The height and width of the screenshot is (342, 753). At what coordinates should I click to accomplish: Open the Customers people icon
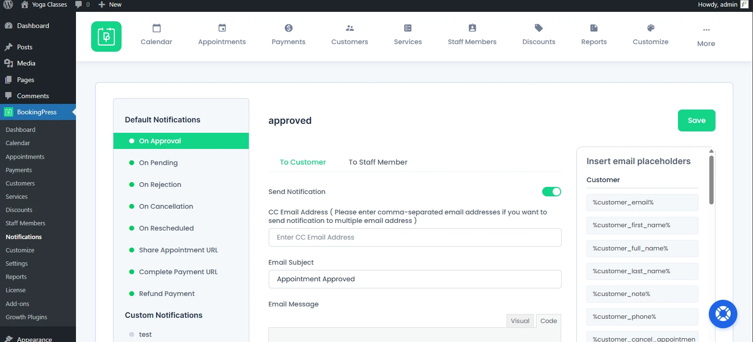click(x=350, y=28)
